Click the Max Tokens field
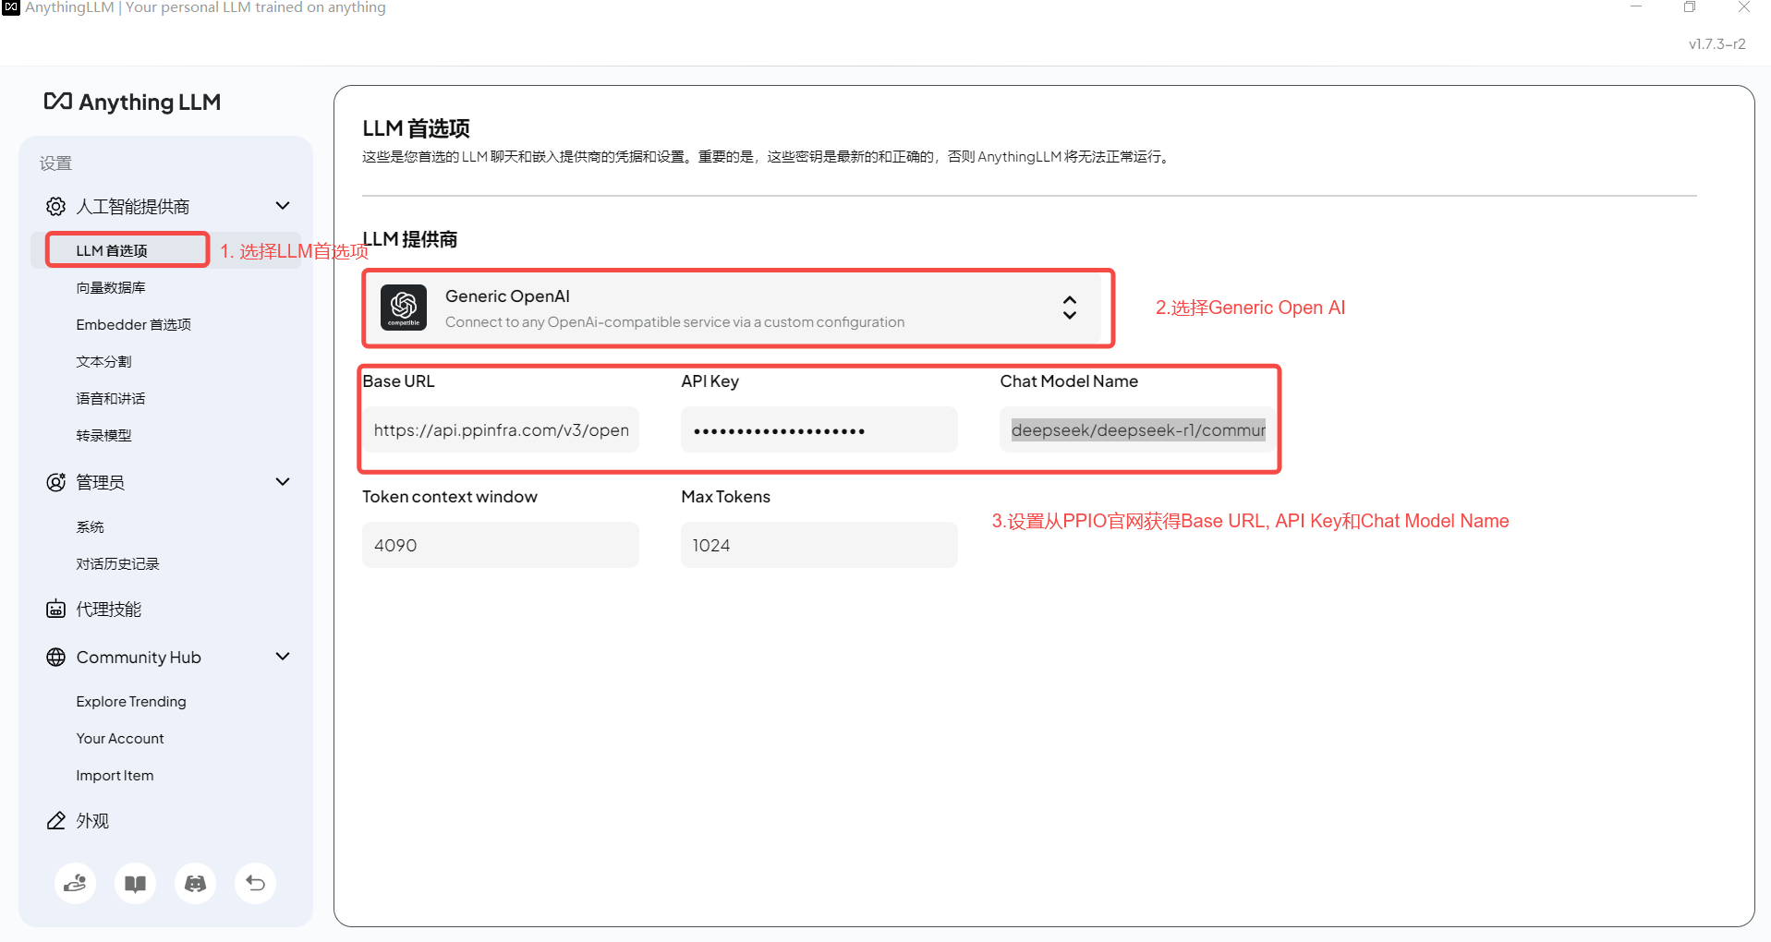The height and width of the screenshot is (942, 1771). coord(819,545)
